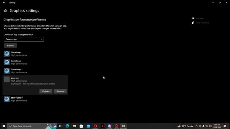Open the round red-black taskbar app icon

[x=116, y=126]
